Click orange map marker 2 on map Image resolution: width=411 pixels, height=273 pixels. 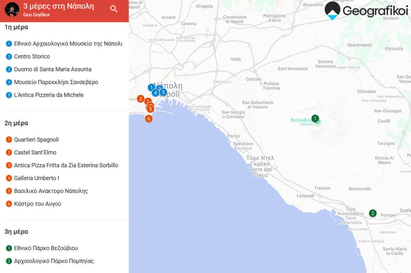point(140,99)
